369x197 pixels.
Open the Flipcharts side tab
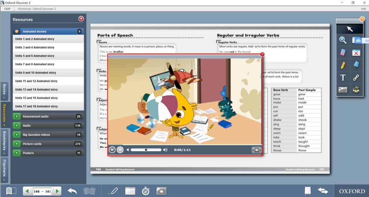(x=4, y=169)
